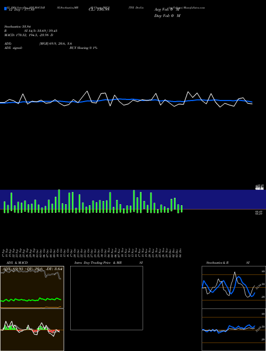Click the 'ADX & MACD' panel title
The height and width of the screenshot is (351, 266).
[x=17, y=263]
